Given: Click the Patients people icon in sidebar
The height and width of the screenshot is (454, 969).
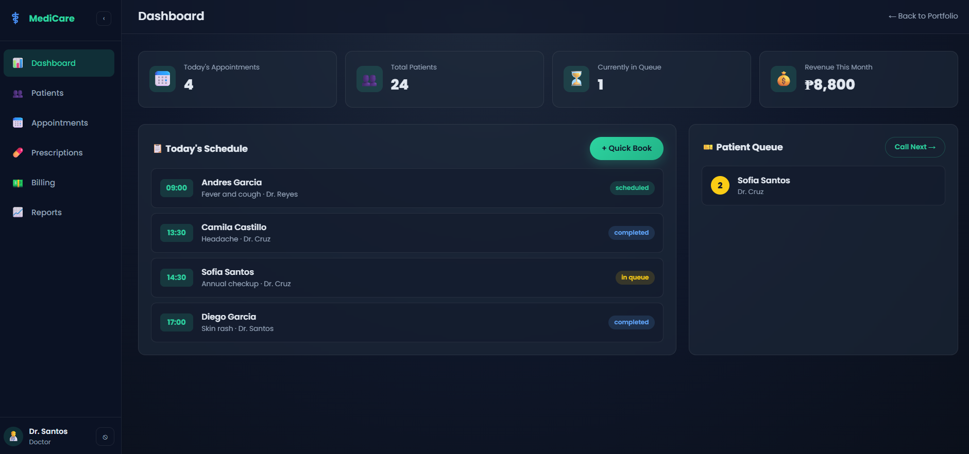Looking at the screenshot, I should point(18,93).
